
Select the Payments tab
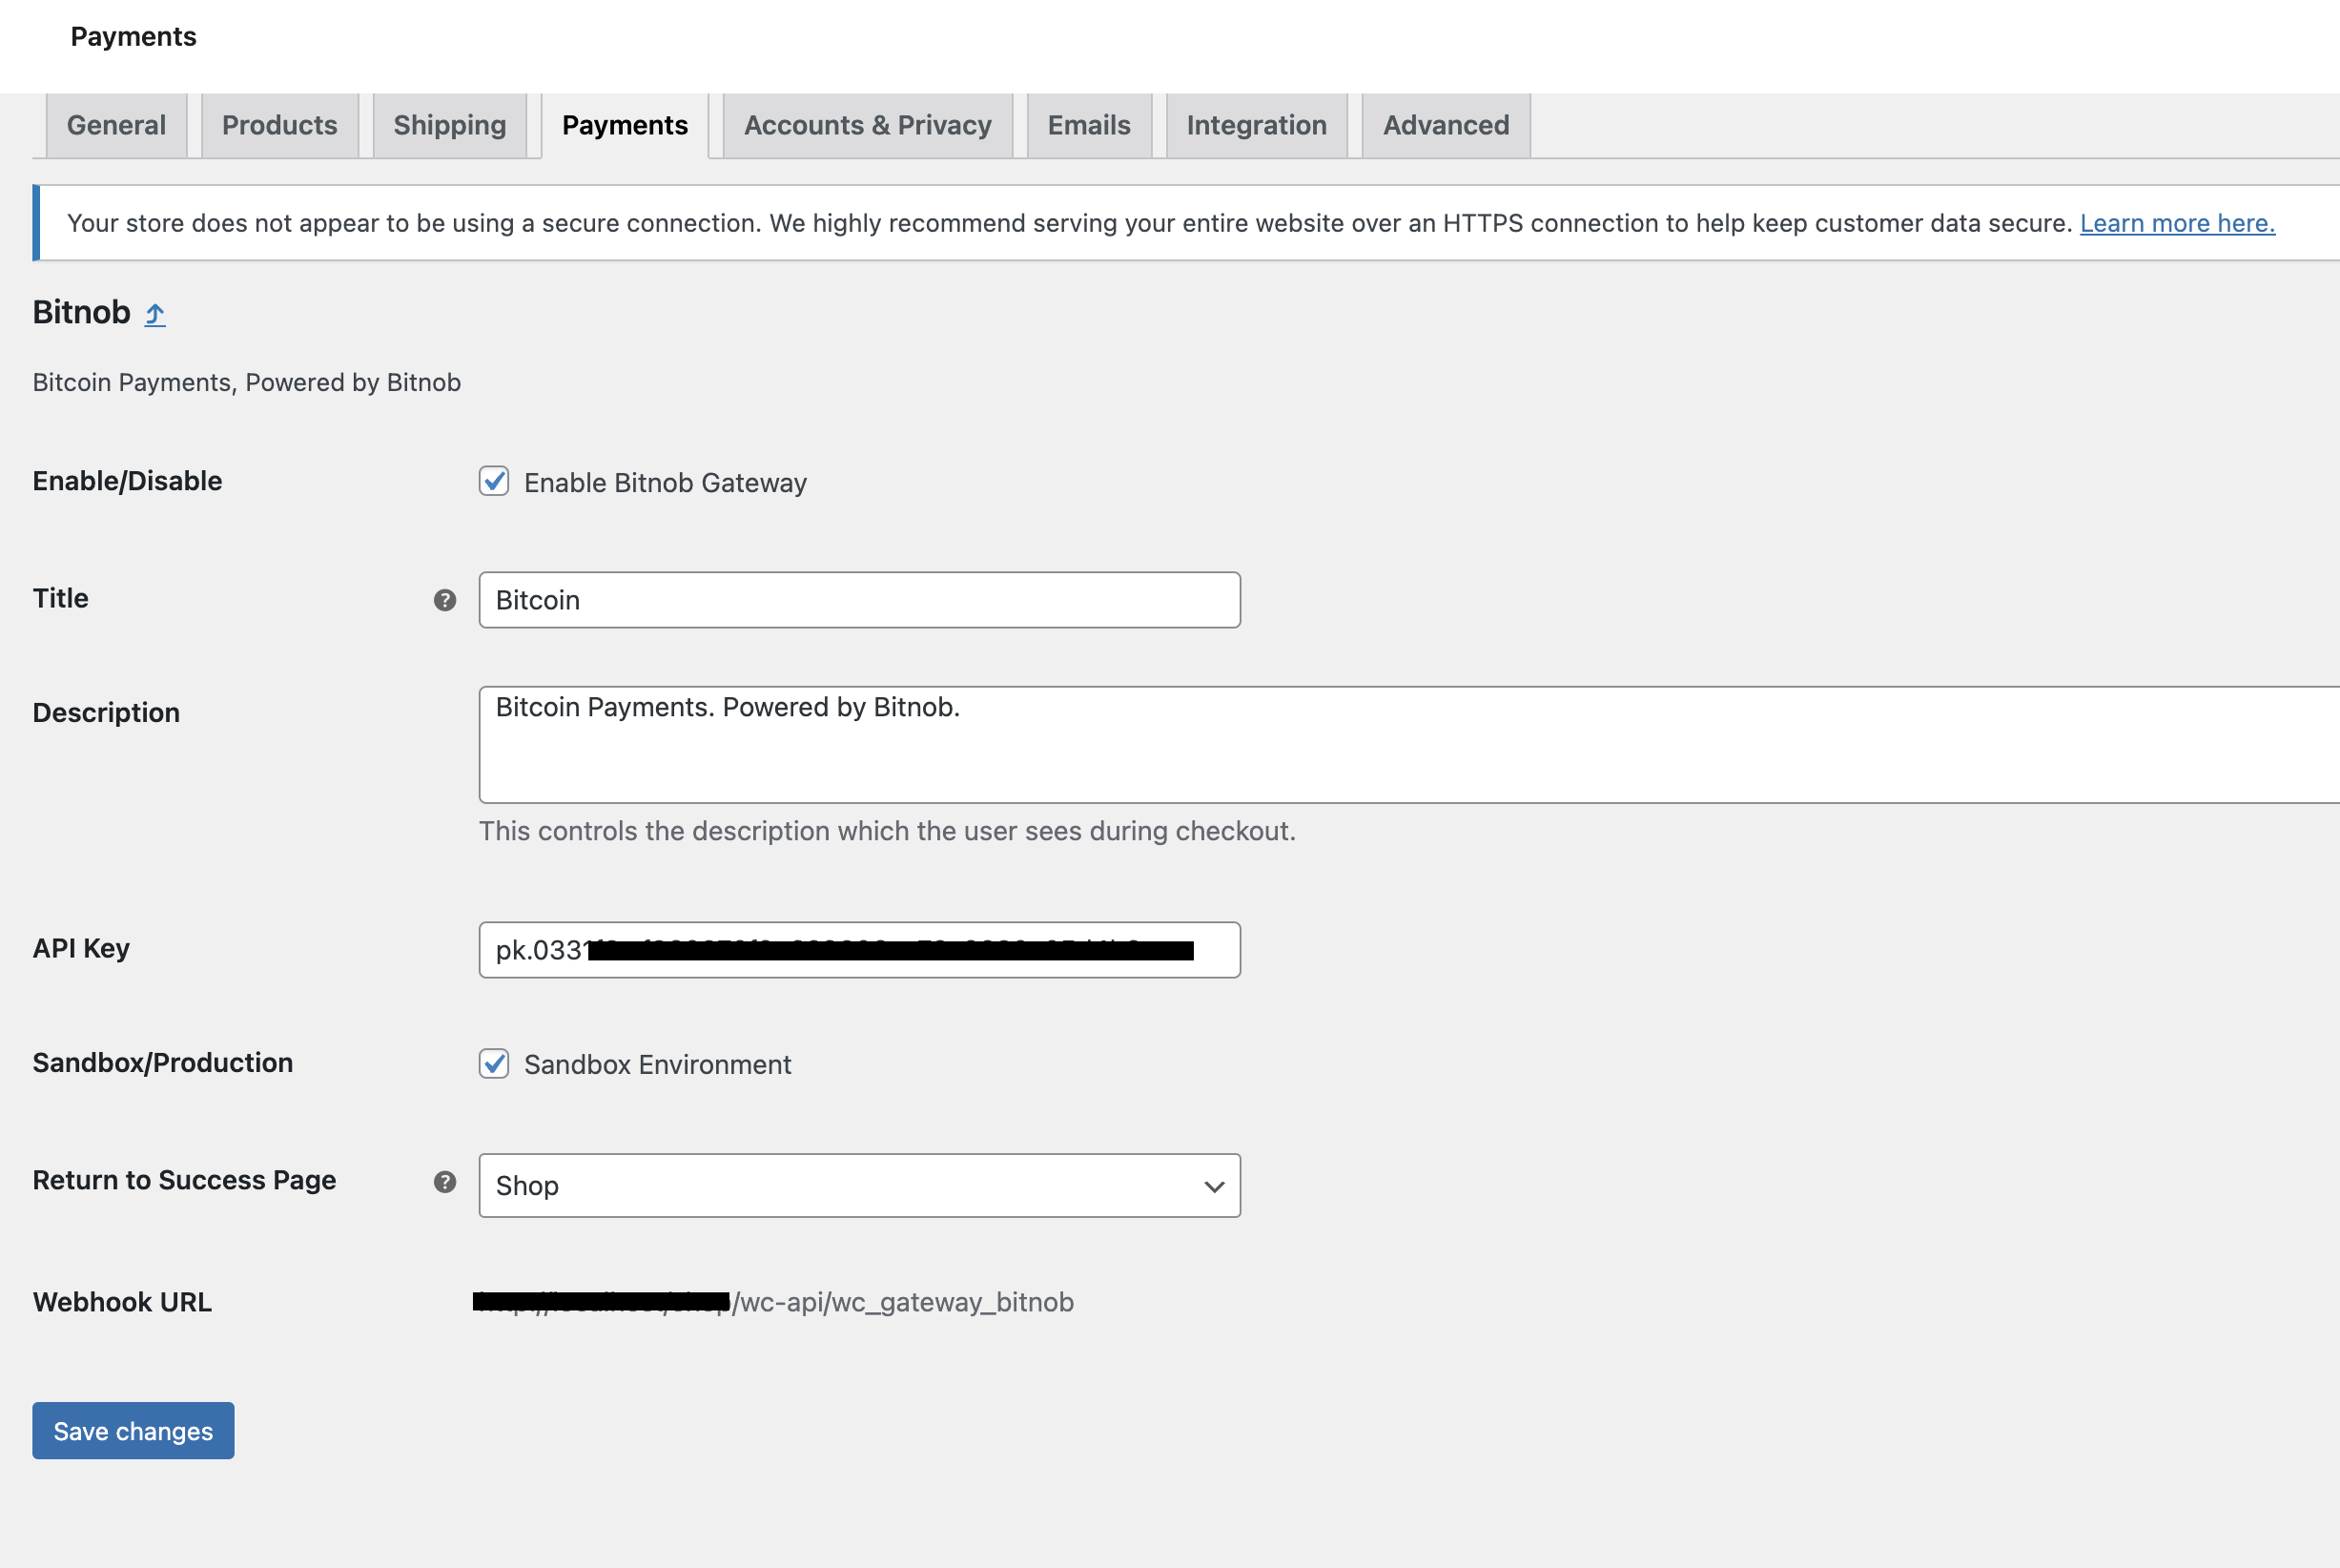click(x=625, y=126)
